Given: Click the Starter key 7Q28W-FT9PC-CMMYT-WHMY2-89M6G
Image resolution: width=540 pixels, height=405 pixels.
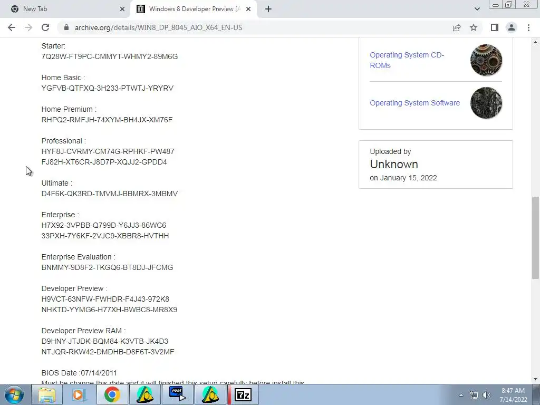Looking at the screenshot, I should (110, 56).
